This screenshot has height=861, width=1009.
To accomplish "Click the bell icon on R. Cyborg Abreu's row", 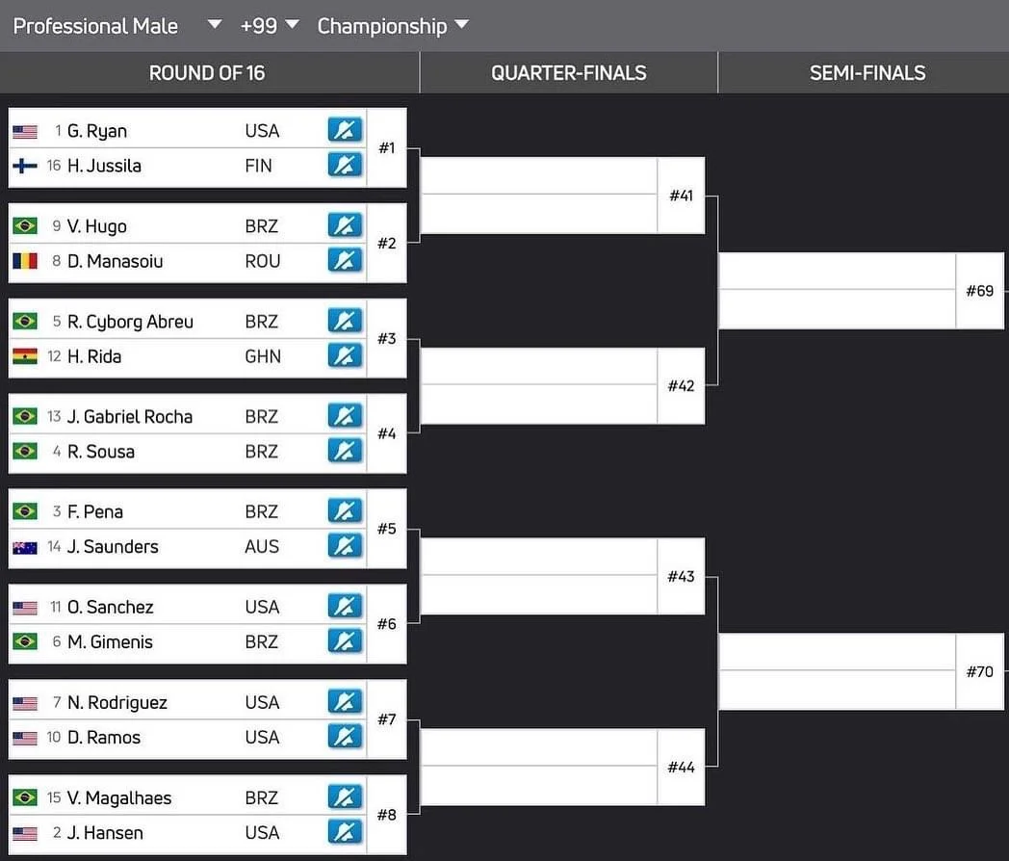I will tap(345, 321).
